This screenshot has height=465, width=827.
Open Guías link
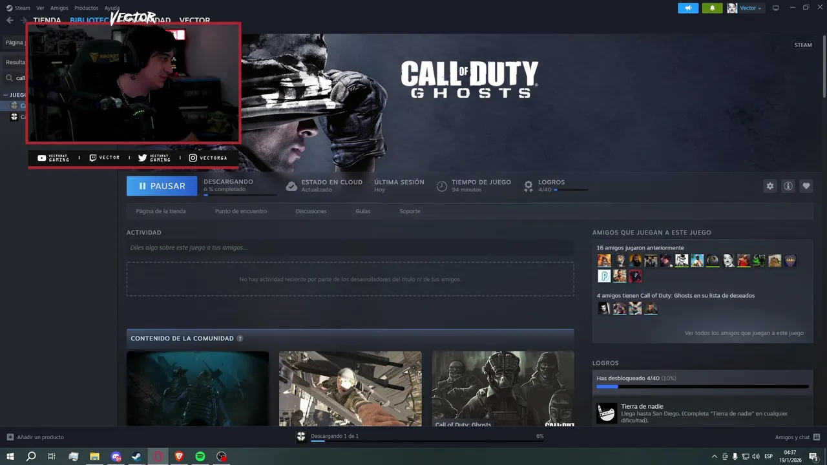pyautogui.click(x=363, y=211)
